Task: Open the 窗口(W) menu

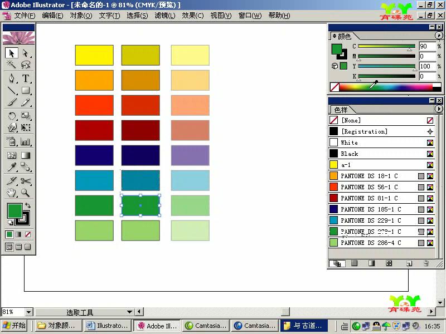Action: point(250,16)
